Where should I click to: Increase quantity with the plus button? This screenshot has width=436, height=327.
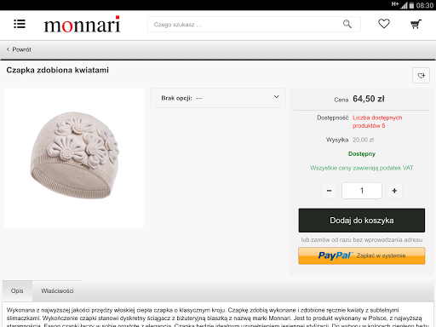tap(394, 191)
